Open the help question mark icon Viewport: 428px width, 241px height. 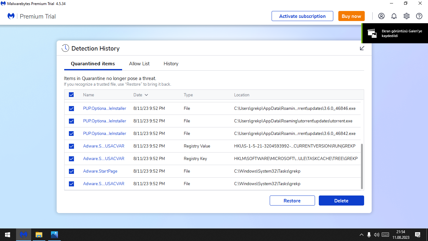click(419, 16)
